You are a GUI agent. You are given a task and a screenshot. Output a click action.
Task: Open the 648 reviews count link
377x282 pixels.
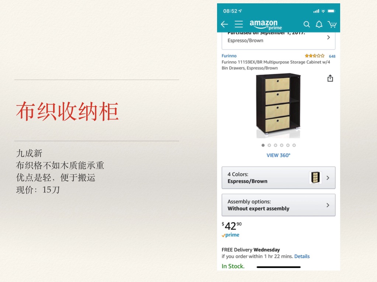pyautogui.click(x=332, y=56)
